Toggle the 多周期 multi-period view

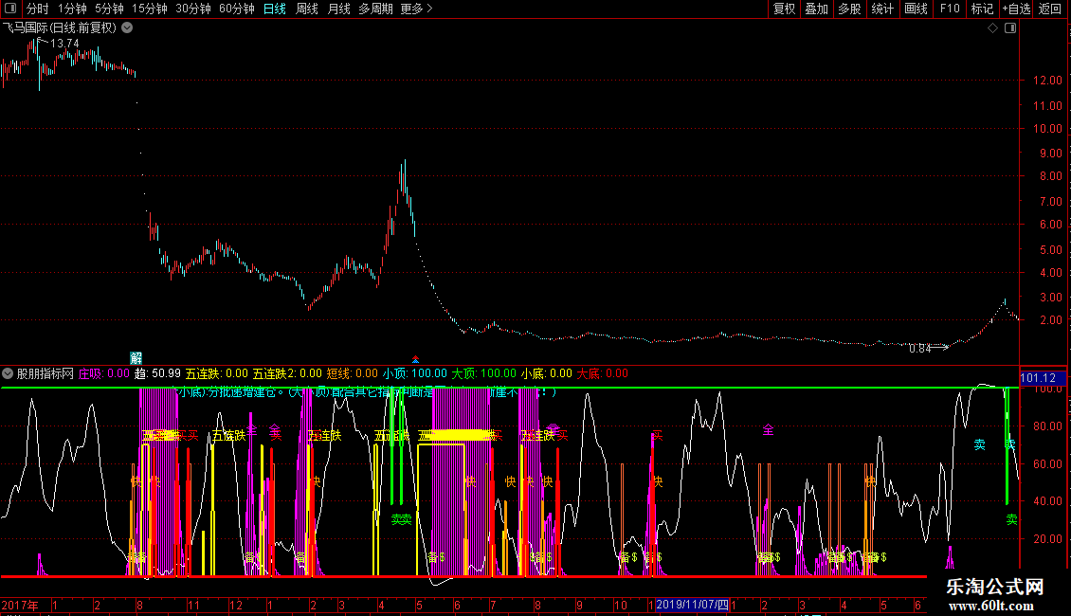click(375, 9)
